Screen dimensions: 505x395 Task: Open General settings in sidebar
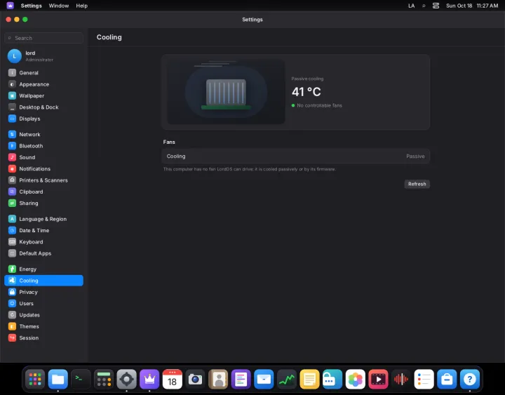point(43,73)
